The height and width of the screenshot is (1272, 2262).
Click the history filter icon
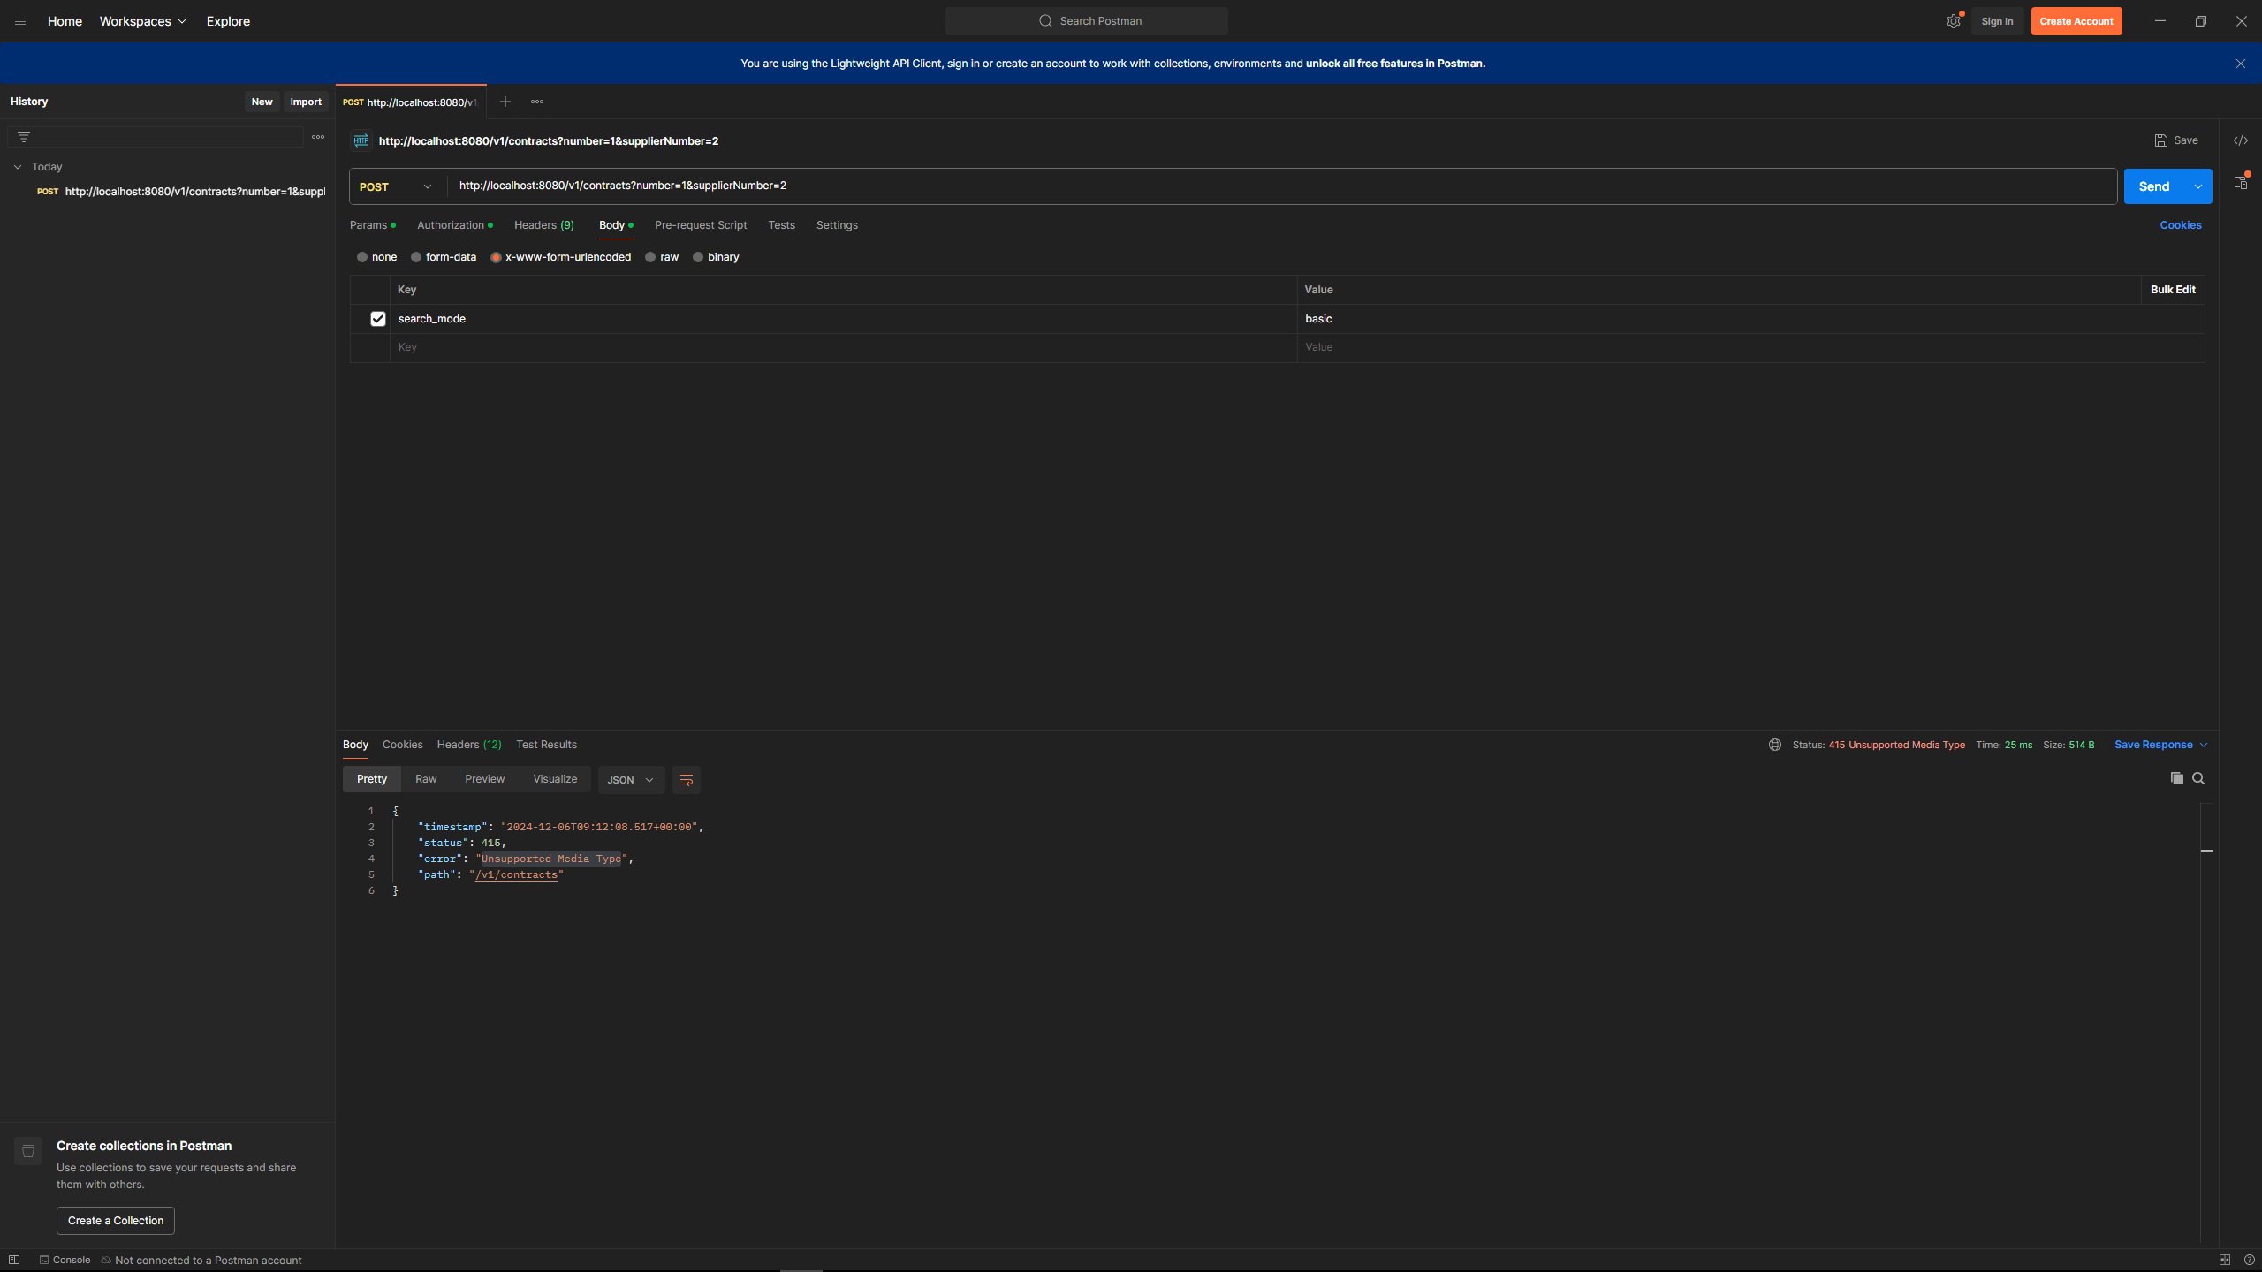[x=24, y=137]
